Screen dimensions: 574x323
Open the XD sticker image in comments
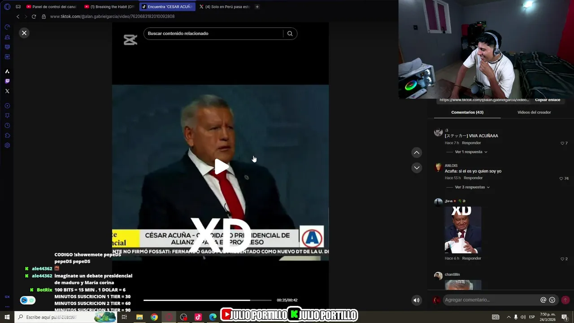[x=463, y=230]
